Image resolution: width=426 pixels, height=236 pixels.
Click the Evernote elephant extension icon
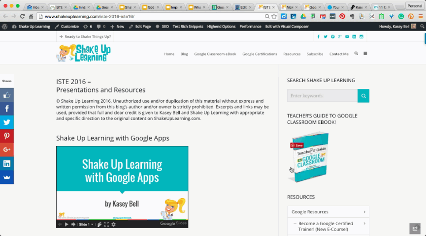[352, 17]
